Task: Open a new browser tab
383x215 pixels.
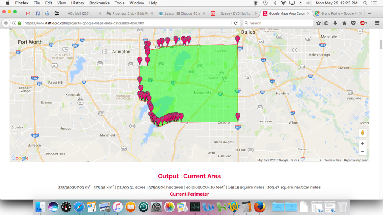Action: (x=370, y=13)
